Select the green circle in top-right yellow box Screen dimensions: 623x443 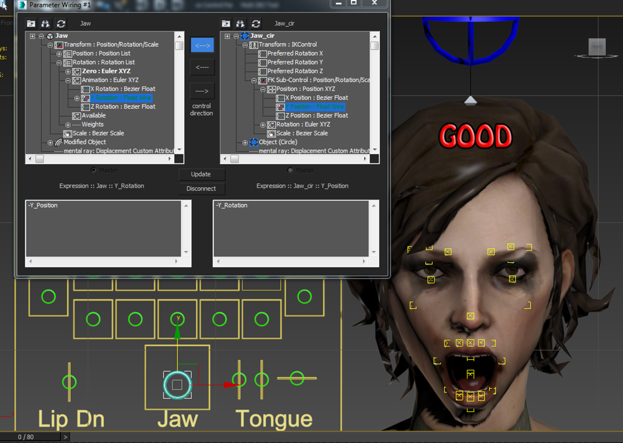[304, 296]
